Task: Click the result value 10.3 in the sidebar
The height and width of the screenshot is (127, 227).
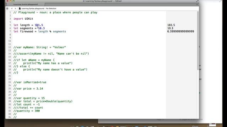Action: pyautogui.click(x=170, y=28)
